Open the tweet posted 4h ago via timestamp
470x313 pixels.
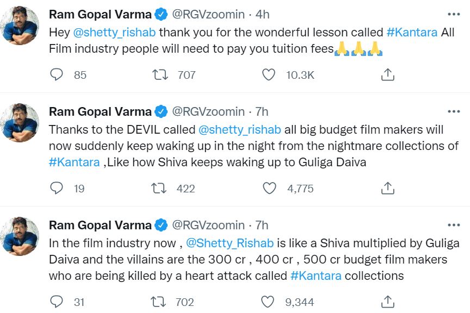click(263, 14)
